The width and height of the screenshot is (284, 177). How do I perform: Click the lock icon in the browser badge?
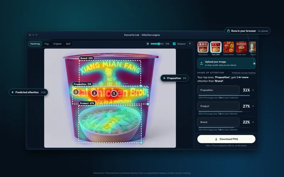(228, 31)
